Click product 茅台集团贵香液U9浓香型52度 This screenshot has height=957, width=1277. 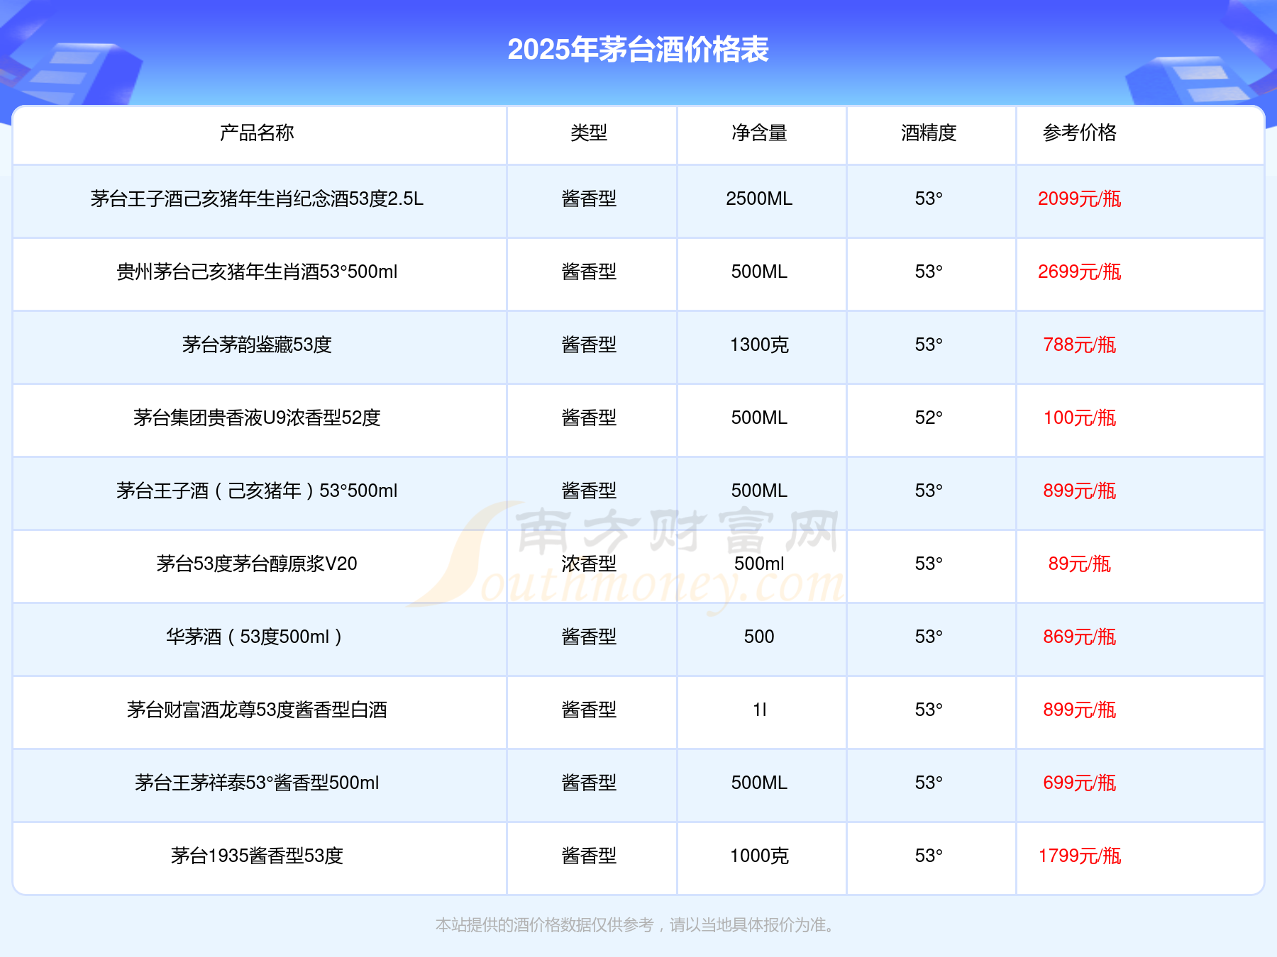pos(257,418)
